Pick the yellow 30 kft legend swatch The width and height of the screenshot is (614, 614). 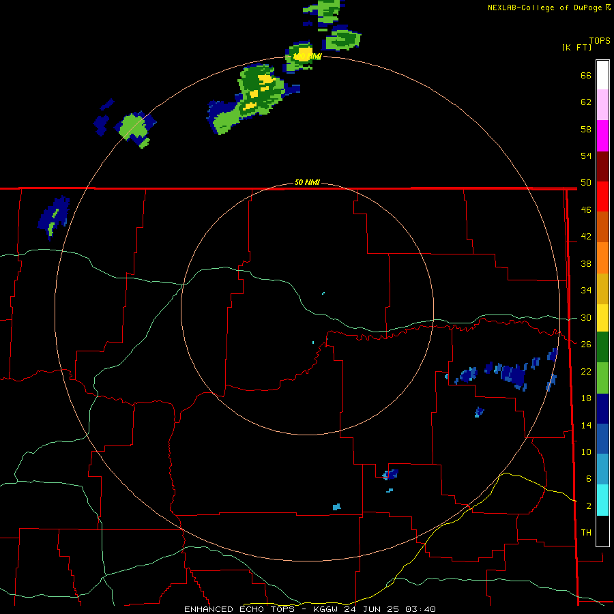coord(602,318)
